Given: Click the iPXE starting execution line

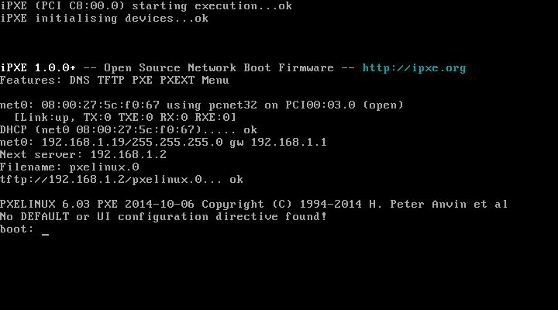Looking at the screenshot, I should [146, 6].
